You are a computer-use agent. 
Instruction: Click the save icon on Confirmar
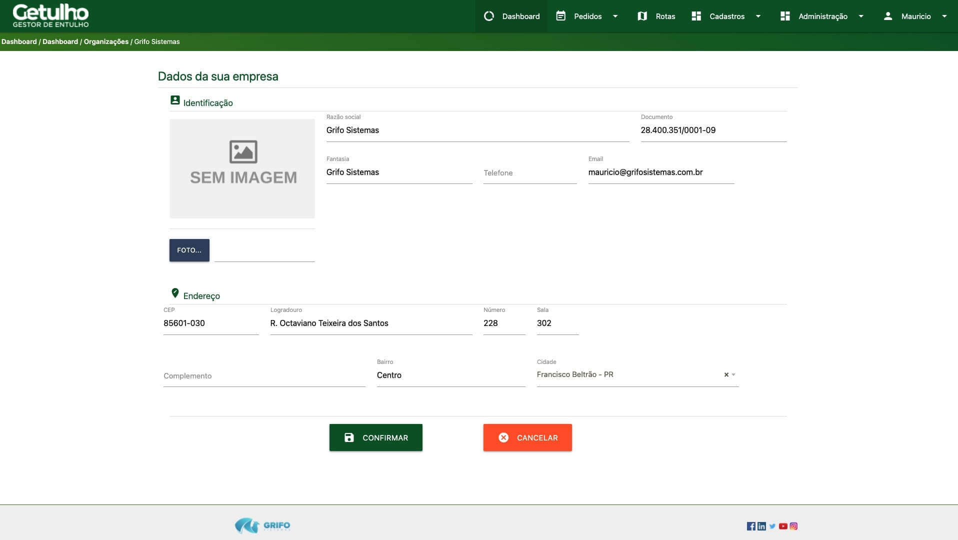pyautogui.click(x=349, y=437)
